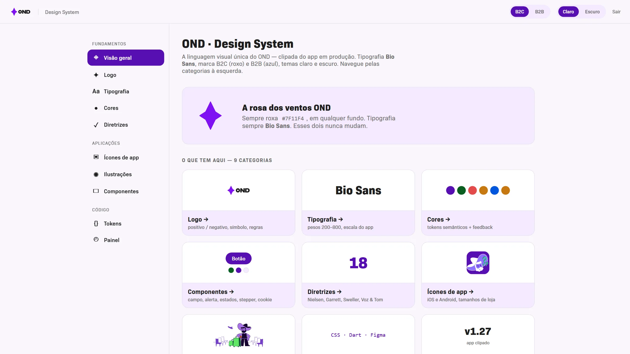The image size is (630, 354).
Task: Click the purple app icon in Ícones de app card
Action: [x=478, y=263]
